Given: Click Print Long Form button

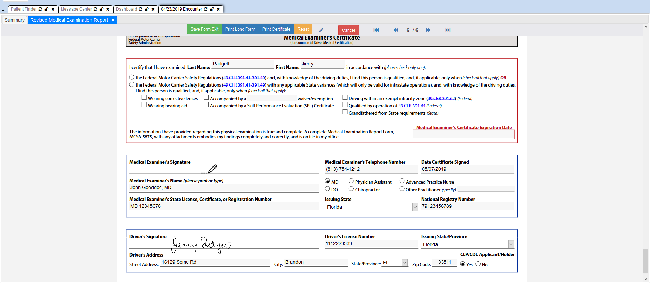Looking at the screenshot, I should 240,29.
